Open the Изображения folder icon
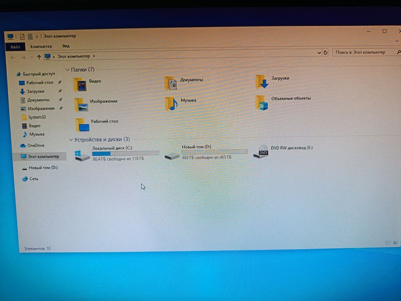The height and width of the screenshot is (301, 401). coord(81,105)
